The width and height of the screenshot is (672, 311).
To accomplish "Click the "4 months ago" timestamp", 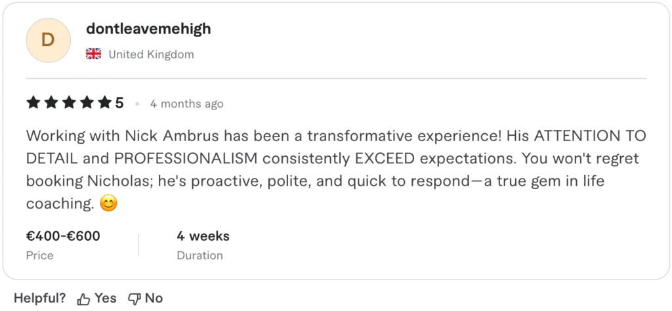I will pos(186,104).
